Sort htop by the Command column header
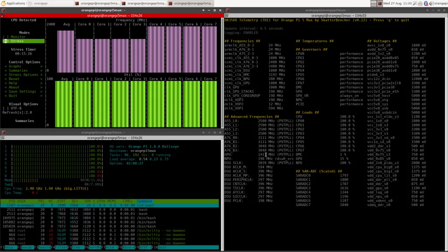This screenshot has width=448, height=252. tap(145, 201)
